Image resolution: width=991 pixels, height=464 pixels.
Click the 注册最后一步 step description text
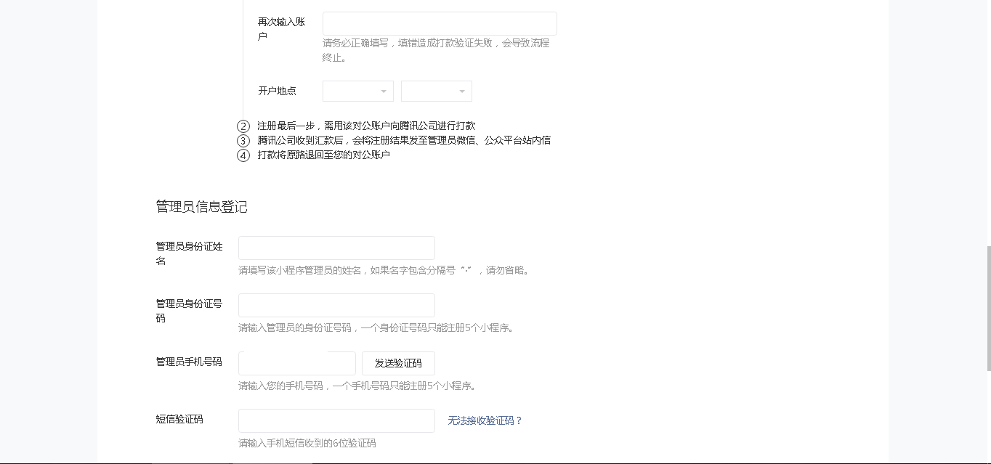point(366,126)
